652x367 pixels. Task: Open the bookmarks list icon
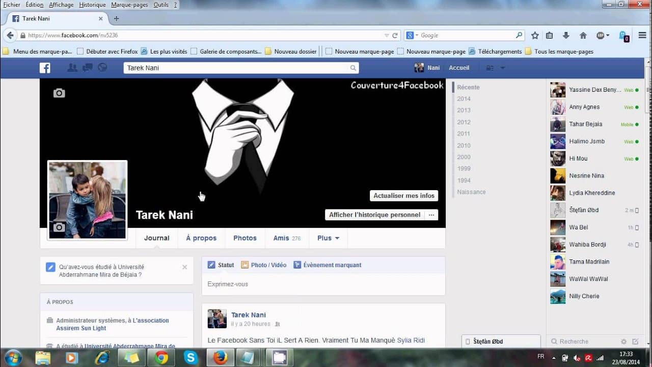(549, 35)
